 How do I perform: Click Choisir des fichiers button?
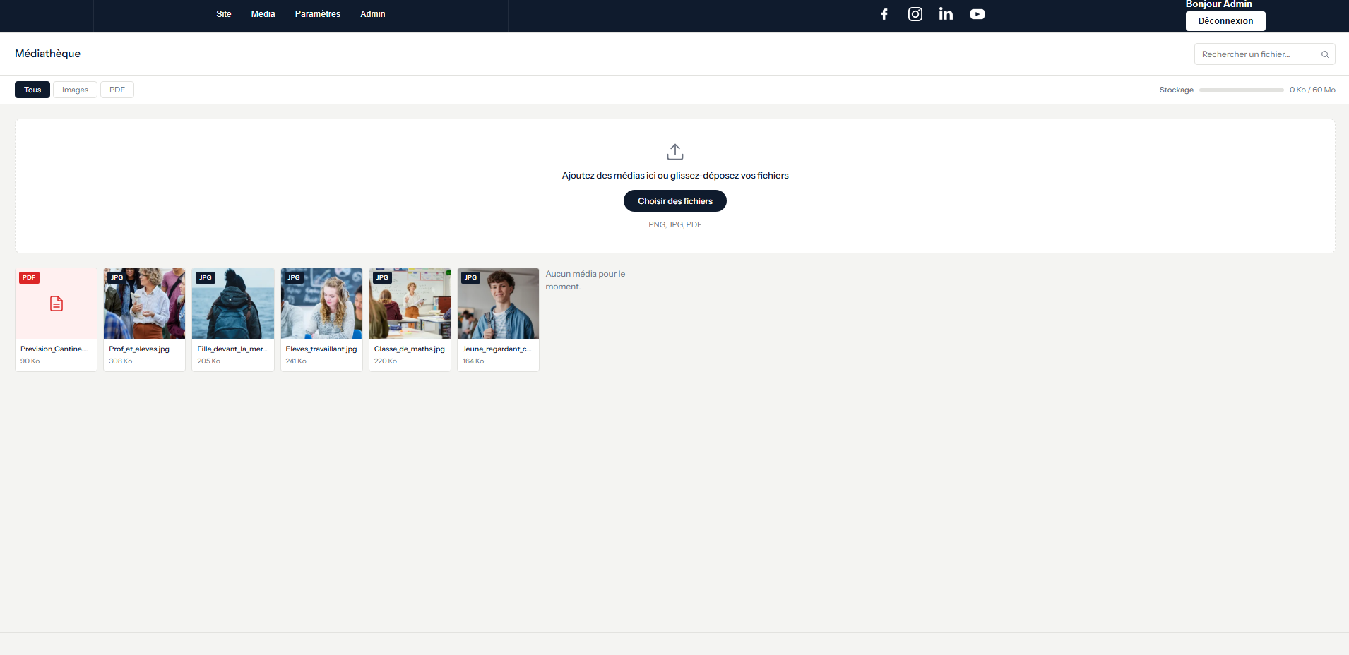click(x=675, y=201)
